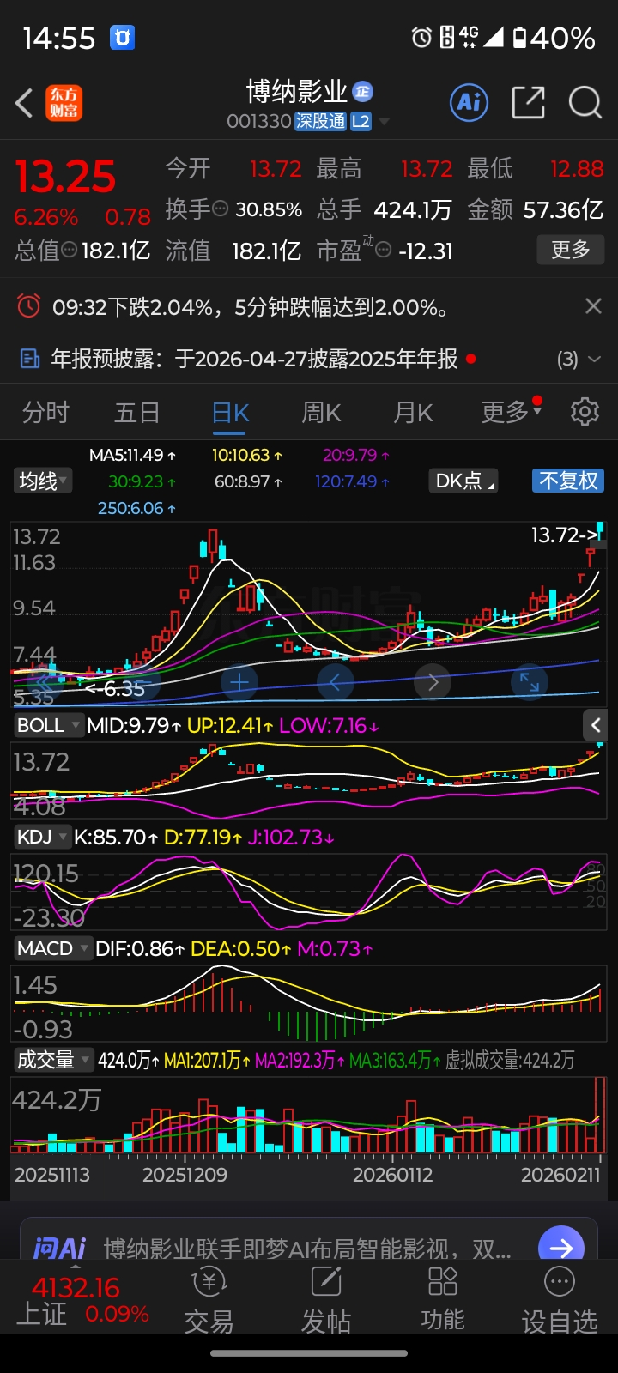This screenshot has height=1373, width=618.
Task: Tap the alarm clock alert icon
Action: [28, 306]
